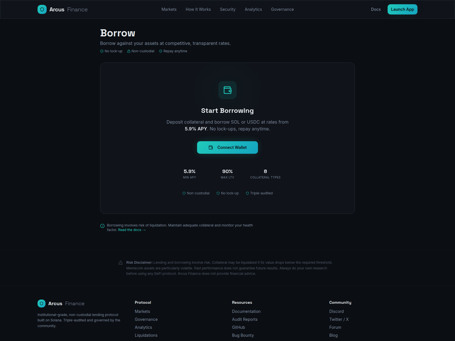Click the Arcus shield logo in the header
The height and width of the screenshot is (341, 455).
click(42, 9)
